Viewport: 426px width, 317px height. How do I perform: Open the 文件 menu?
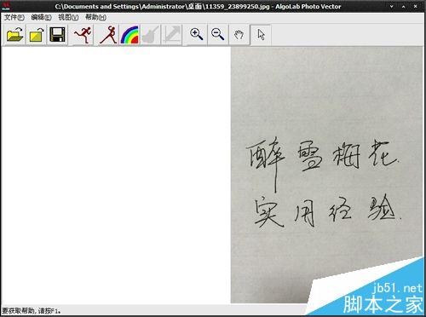pos(14,17)
